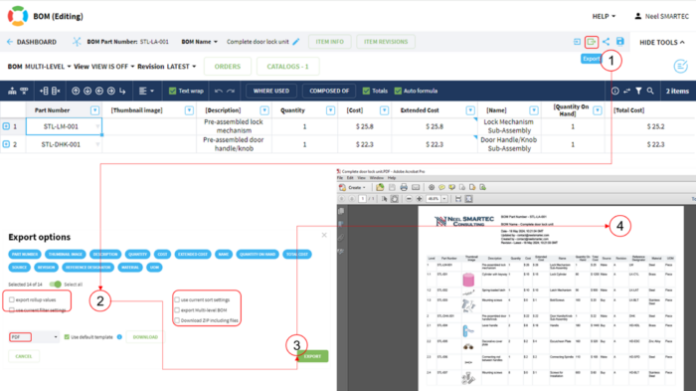Screen dimensions: 696x391
Task: Open the Window menu in Acrobat
Action: point(377,178)
